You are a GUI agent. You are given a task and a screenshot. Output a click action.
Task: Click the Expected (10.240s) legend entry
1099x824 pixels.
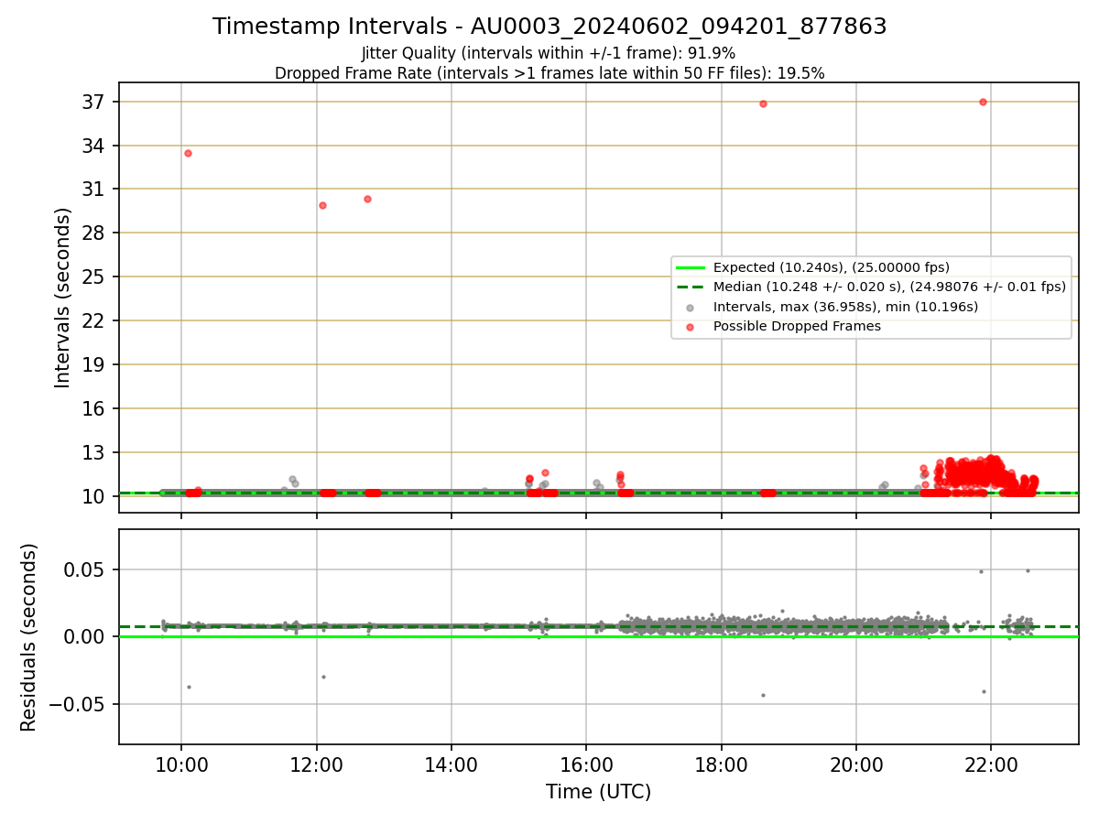831,267
